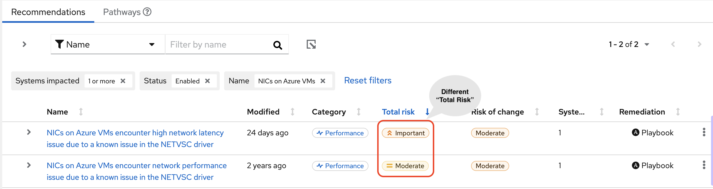713x189 pixels.
Task: Select the Recommendations tab
Action: pyautogui.click(x=48, y=12)
